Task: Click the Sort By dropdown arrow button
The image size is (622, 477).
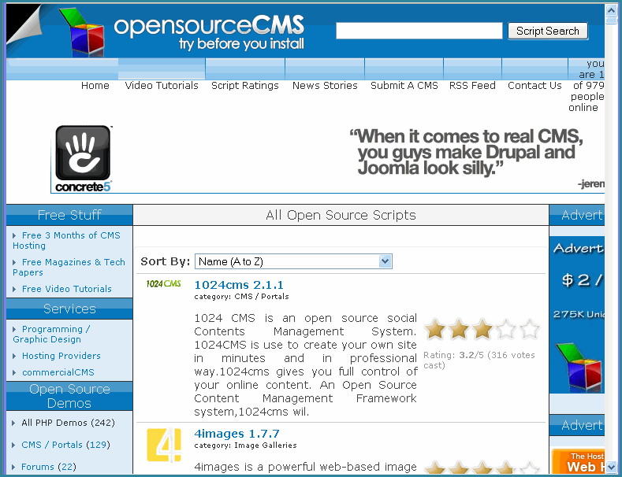Action: [x=385, y=261]
